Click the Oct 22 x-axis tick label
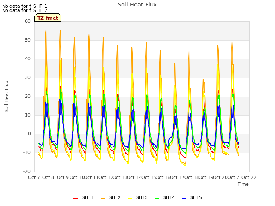Screen dimensions: 275x206 coord(249,177)
